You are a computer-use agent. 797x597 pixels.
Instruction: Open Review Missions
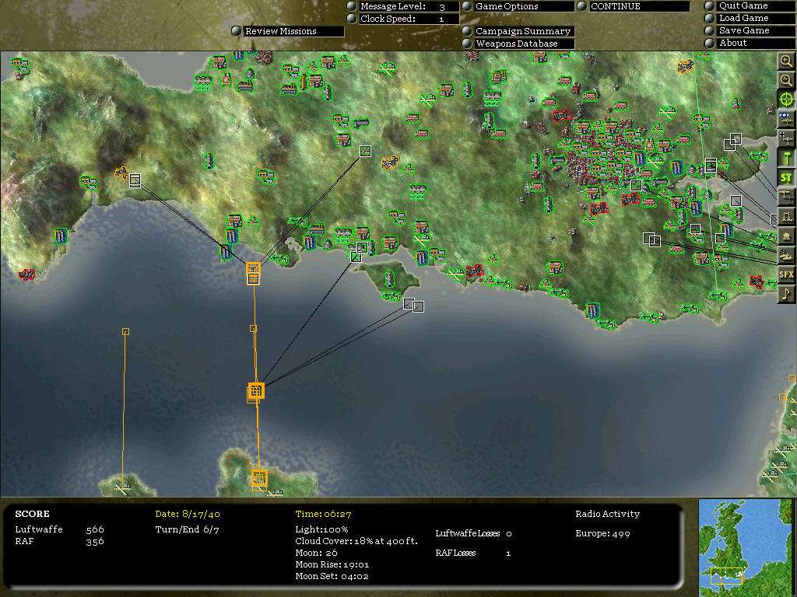(x=293, y=31)
